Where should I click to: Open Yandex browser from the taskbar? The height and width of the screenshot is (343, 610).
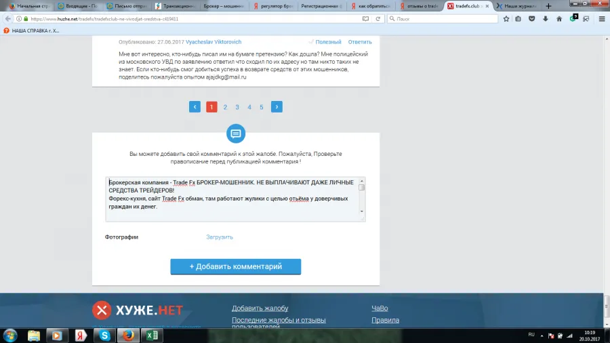pyautogui.click(x=81, y=336)
